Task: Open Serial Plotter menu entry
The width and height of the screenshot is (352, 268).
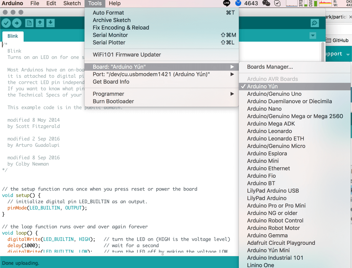Action: tap(162, 42)
